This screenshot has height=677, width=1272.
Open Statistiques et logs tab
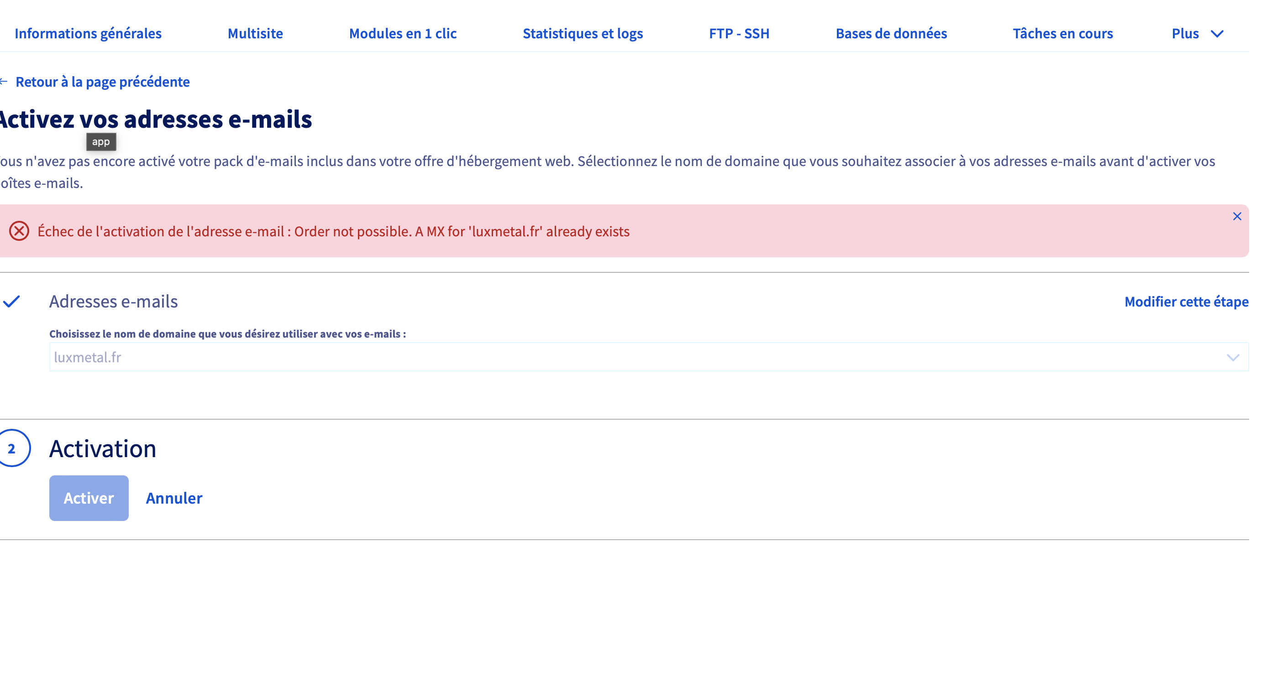pos(582,34)
